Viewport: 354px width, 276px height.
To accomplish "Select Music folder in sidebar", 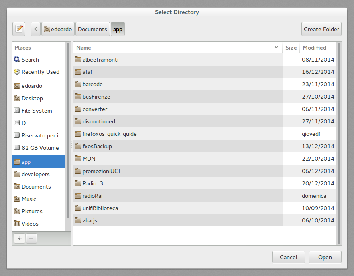I will tap(29, 199).
